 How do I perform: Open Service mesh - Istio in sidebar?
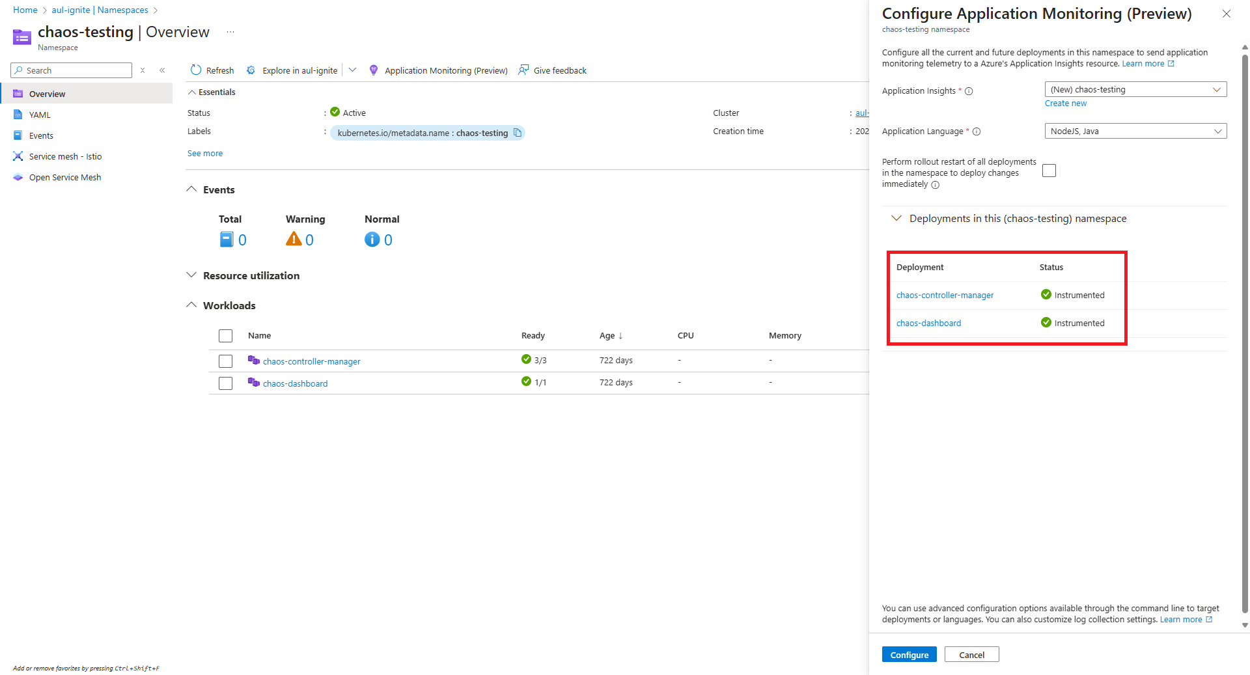tap(65, 157)
